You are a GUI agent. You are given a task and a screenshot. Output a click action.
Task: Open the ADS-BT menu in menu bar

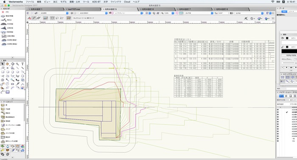(x=96, y=2)
